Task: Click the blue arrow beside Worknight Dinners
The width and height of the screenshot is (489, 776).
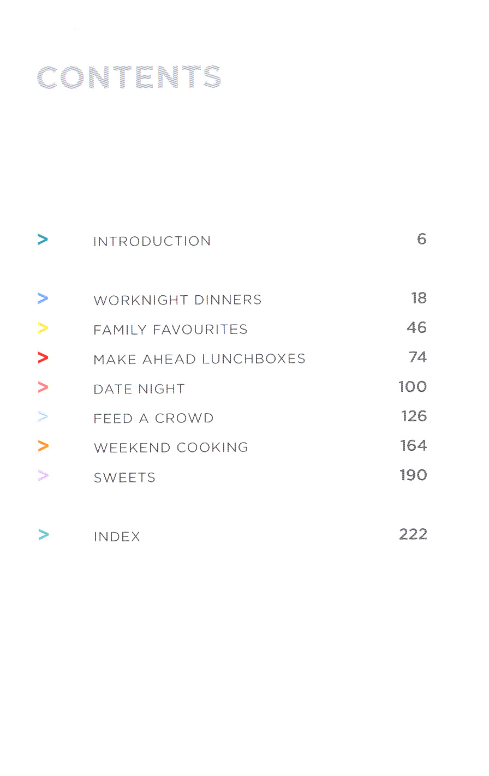Action: point(43,299)
